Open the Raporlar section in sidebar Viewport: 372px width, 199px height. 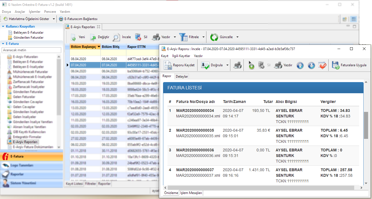17,174
